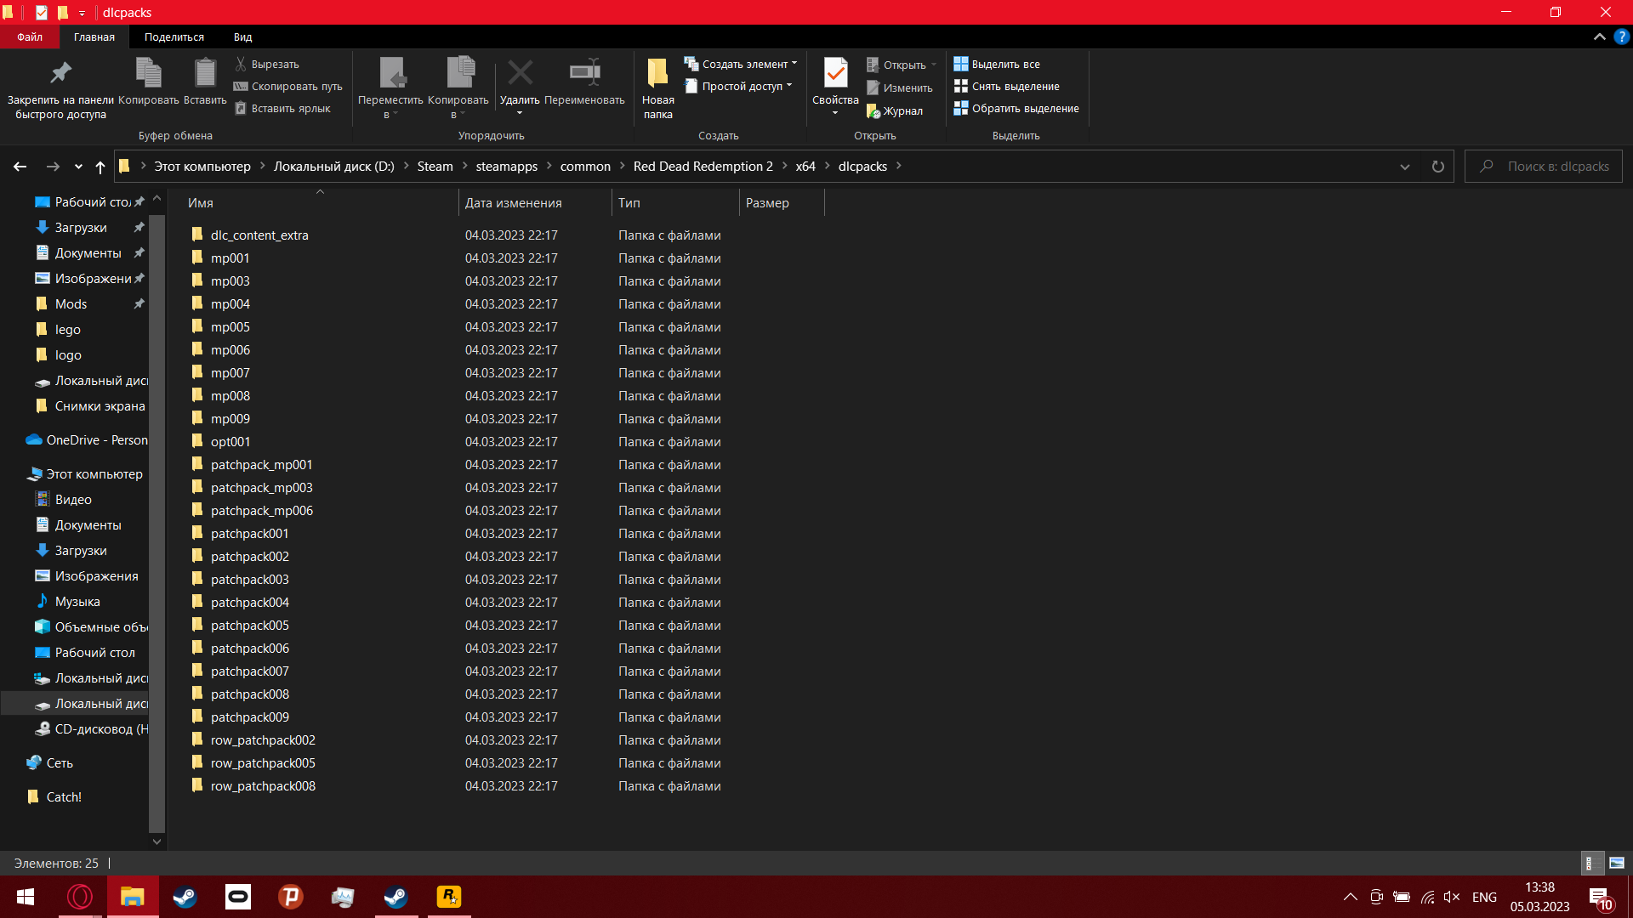Click the Paste icon in the ribbon
Image resolution: width=1633 pixels, height=918 pixels.
click(205, 74)
